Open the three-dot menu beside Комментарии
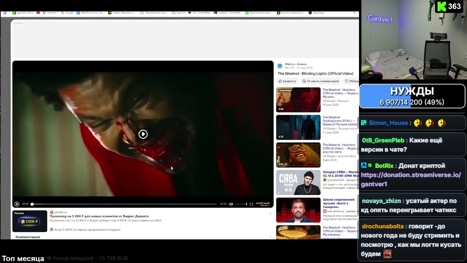This screenshot has width=467, height=263. coord(270,237)
